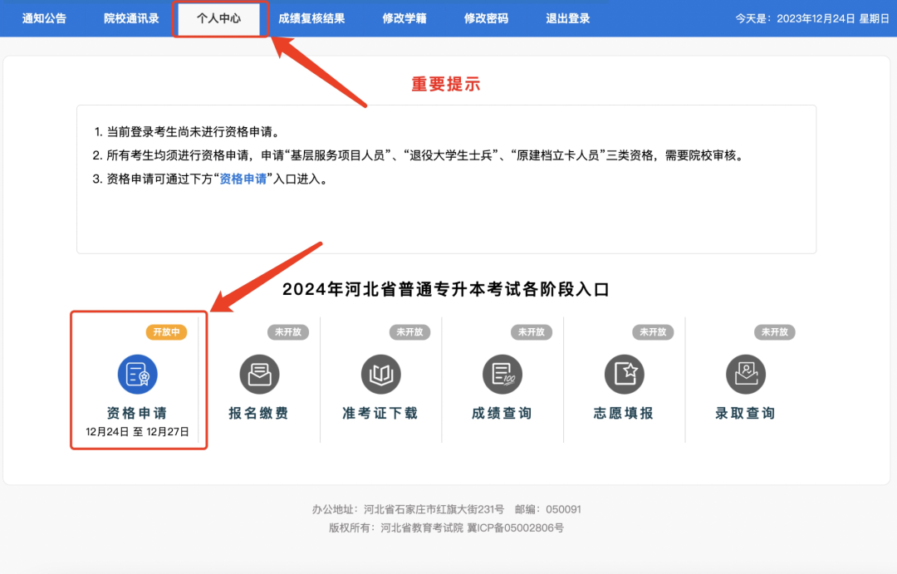Click 退出登录 to log out
Screen dimensions: 897x574
pos(567,17)
